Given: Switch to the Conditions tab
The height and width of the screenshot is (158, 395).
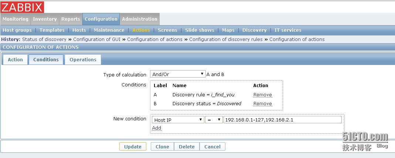Looking at the screenshot, I should (46, 60).
